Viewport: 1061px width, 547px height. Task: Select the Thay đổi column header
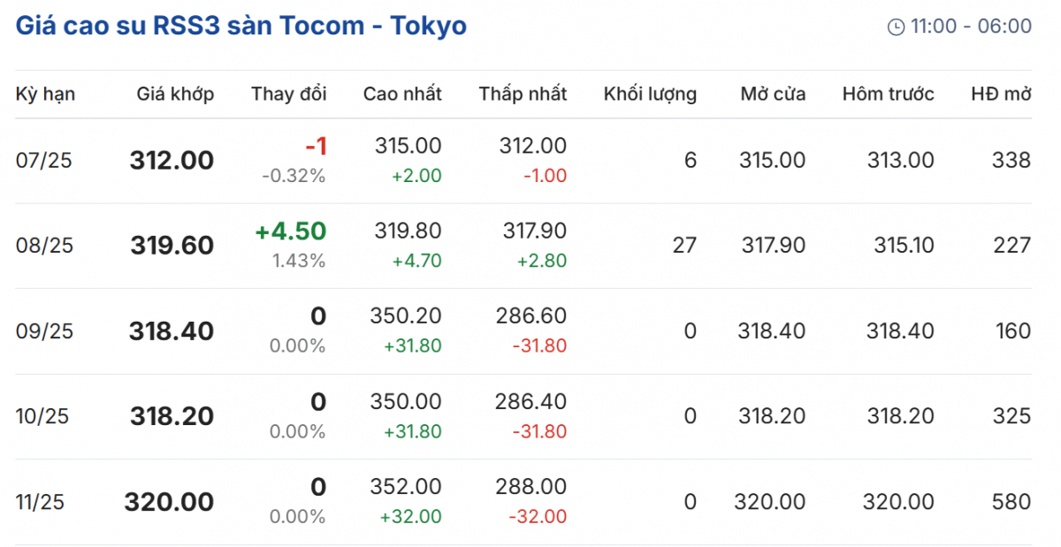(x=288, y=94)
